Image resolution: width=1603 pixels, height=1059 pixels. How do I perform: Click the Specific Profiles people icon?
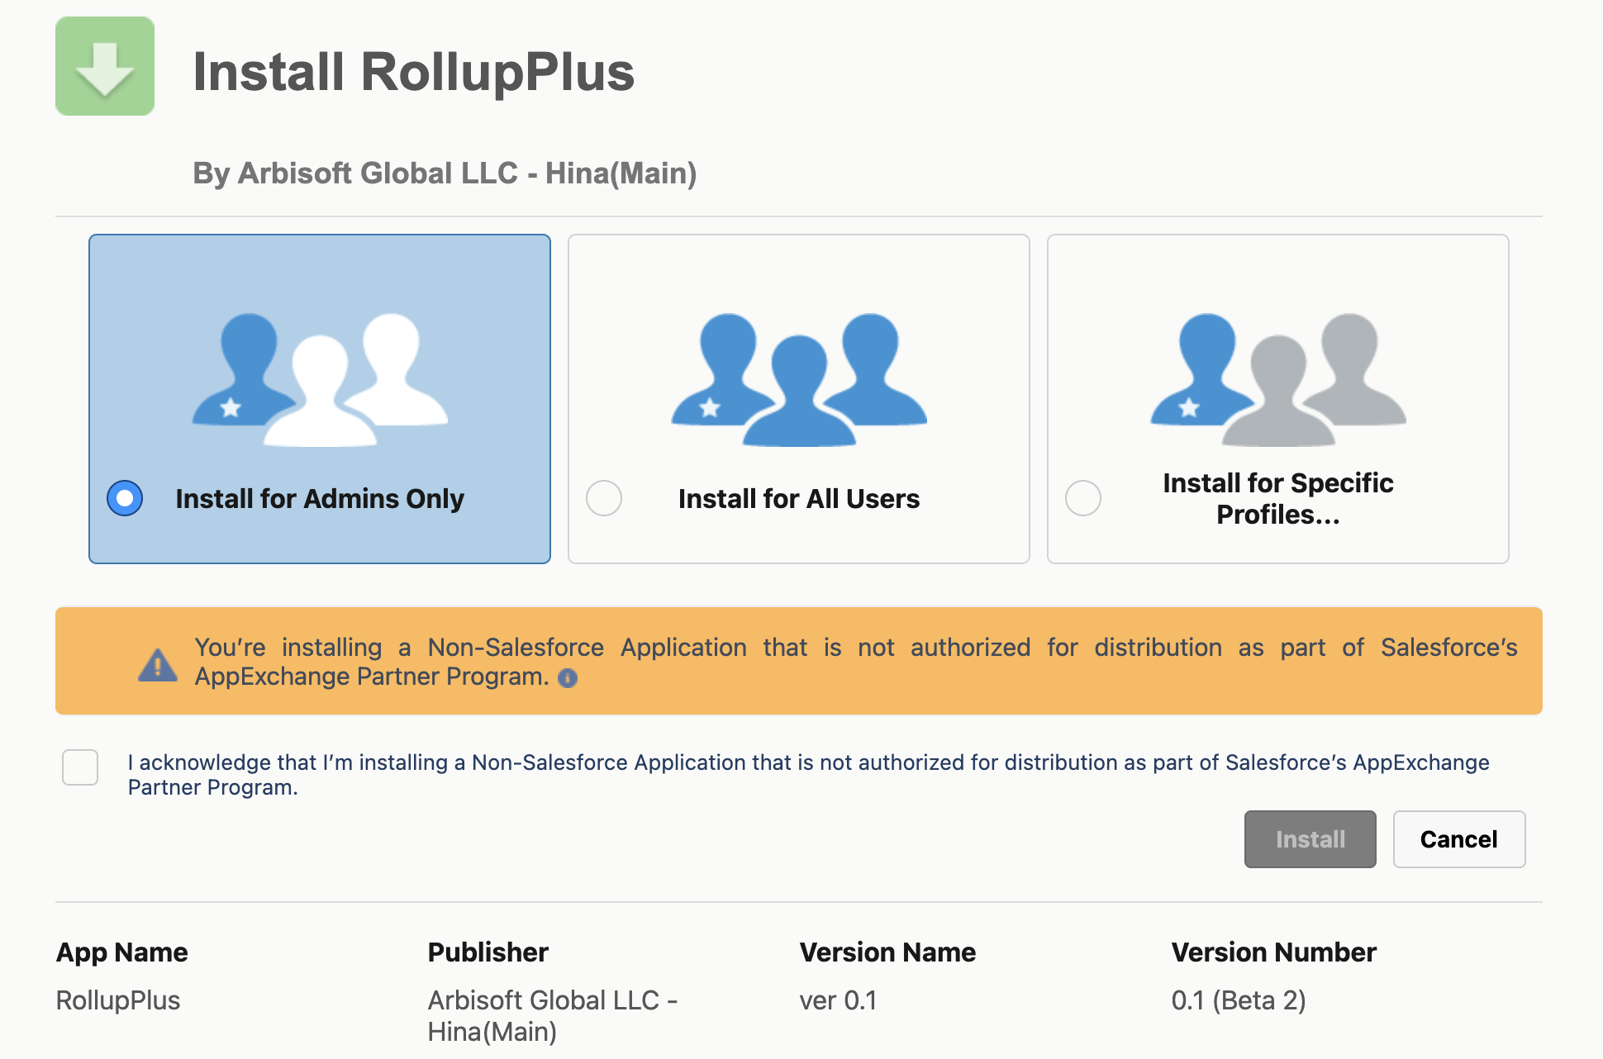pos(1278,380)
